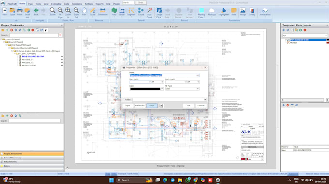Open the Settings ribbon tab

pyautogui.click(x=89, y=4)
